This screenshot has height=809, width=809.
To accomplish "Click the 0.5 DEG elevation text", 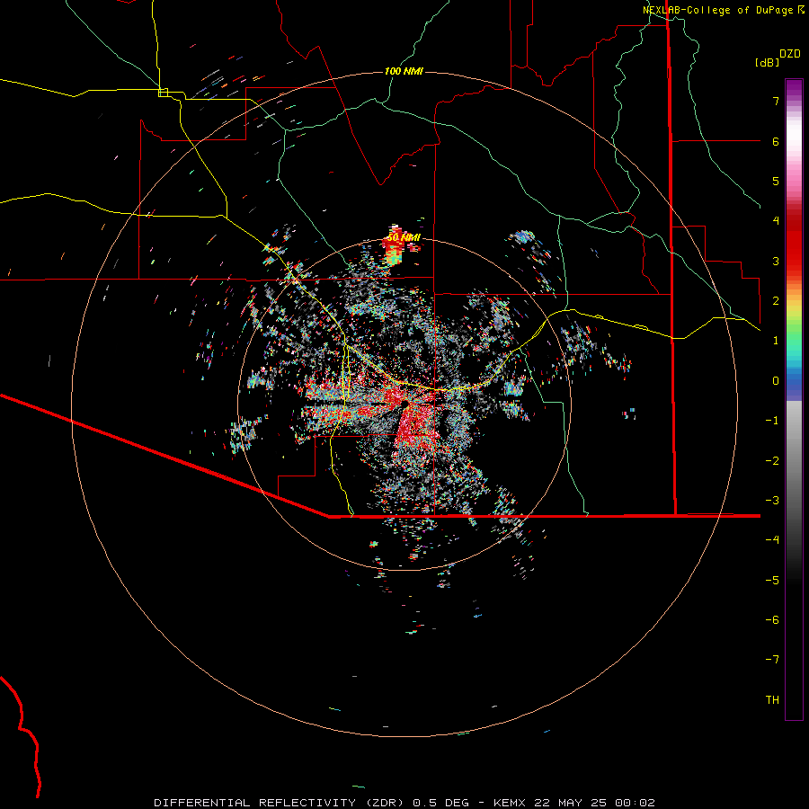I will (440, 803).
